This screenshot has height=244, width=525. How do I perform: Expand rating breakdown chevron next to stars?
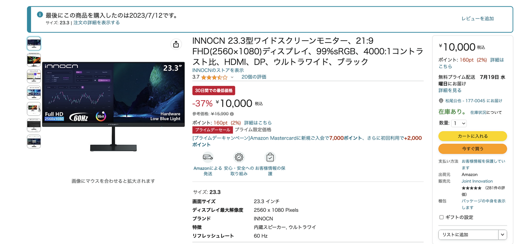click(232, 77)
